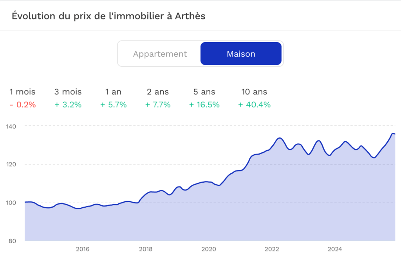Viewport: 401px width, 260px height.
Task: Click the 2016 label on x-axis
Action: tap(83, 249)
